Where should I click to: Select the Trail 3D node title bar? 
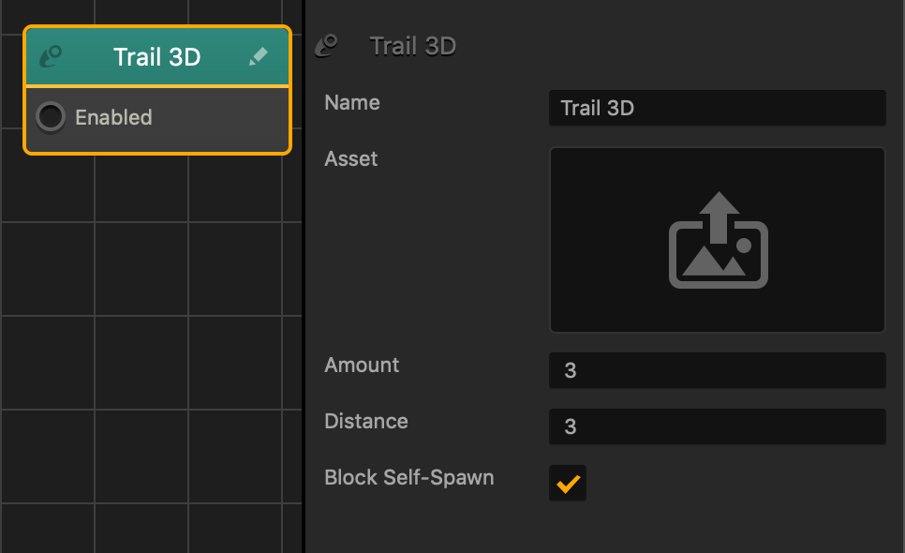pyautogui.click(x=157, y=56)
